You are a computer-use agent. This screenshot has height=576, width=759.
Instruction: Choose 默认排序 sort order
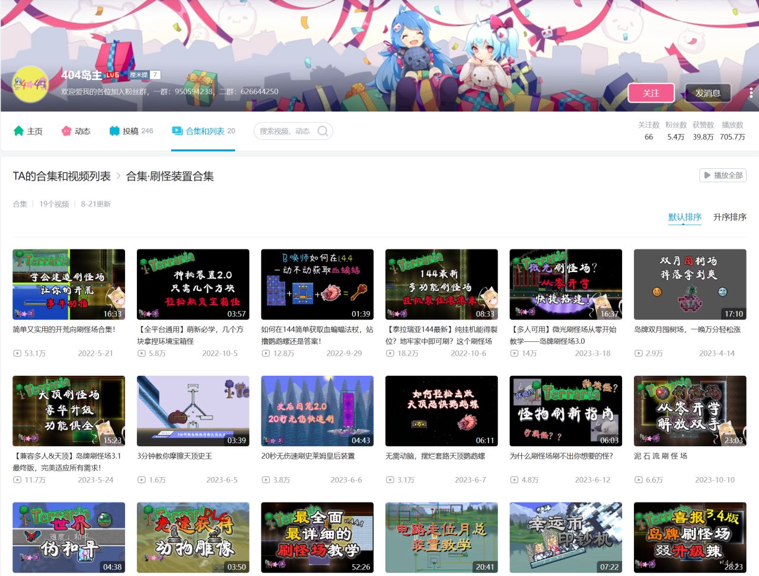(x=685, y=217)
